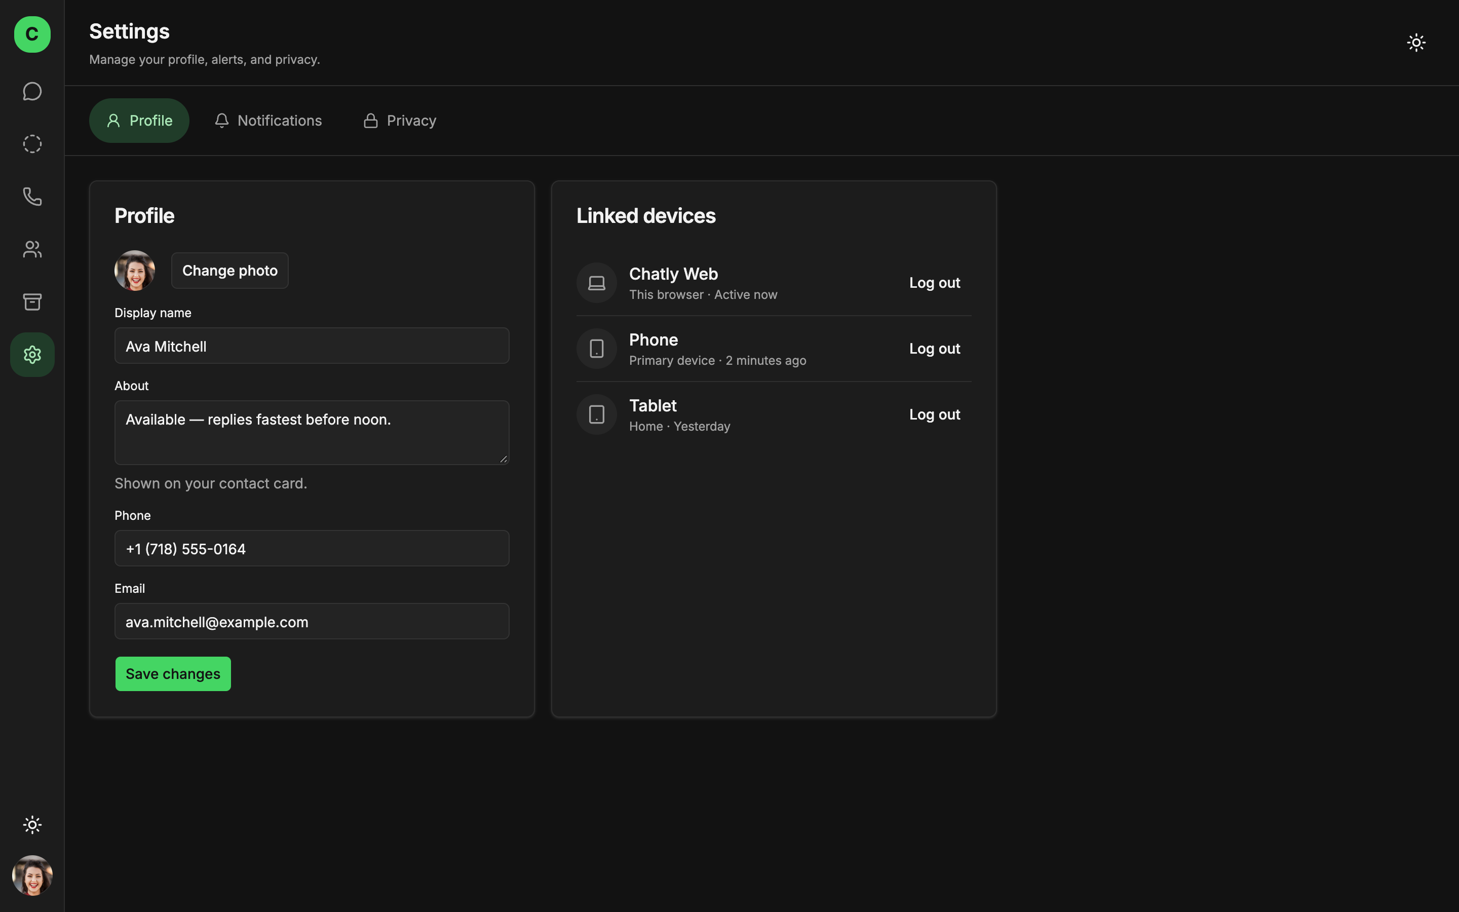Image resolution: width=1459 pixels, height=912 pixels.
Task: Click the Save changes button
Action: coord(173,674)
